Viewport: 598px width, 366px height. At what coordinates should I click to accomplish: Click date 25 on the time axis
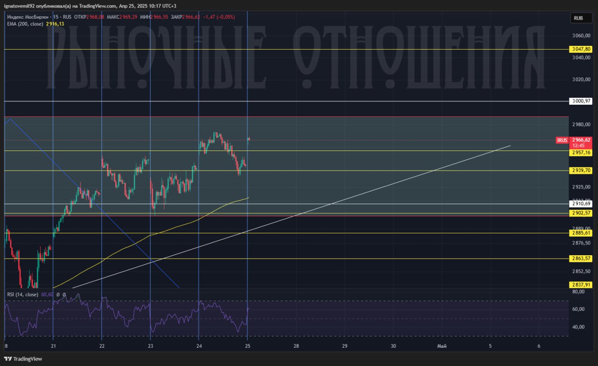tap(248, 346)
